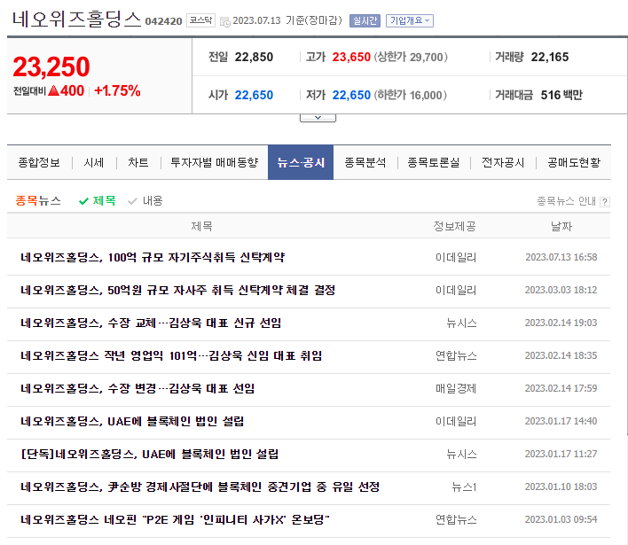The image size is (628, 545).
Task: Open the article on the 50억원 규모 자사주 취득 신탁계약
Action: click(177, 290)
